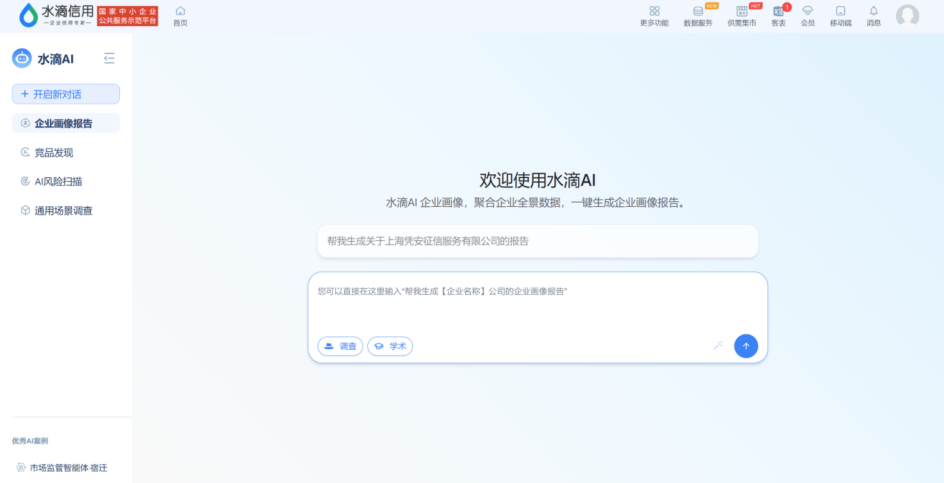This screenshot has width=944, height=483.
Task: Open AI风险扫描 in sidebar
Action: (x=58, y=181)
